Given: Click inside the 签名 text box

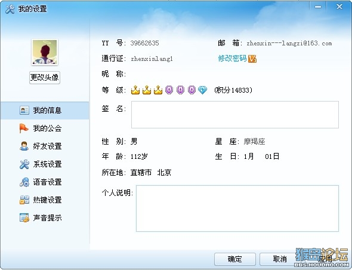Looking at the screenshot, I should tap(235, 115).
